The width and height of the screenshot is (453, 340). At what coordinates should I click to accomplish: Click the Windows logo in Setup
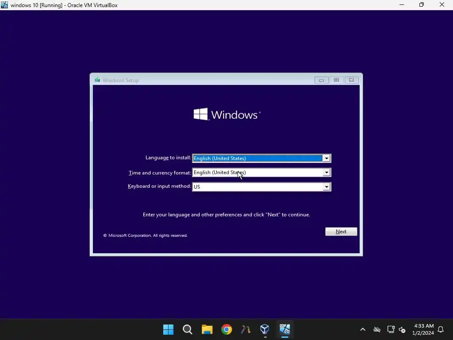[227, 115]
